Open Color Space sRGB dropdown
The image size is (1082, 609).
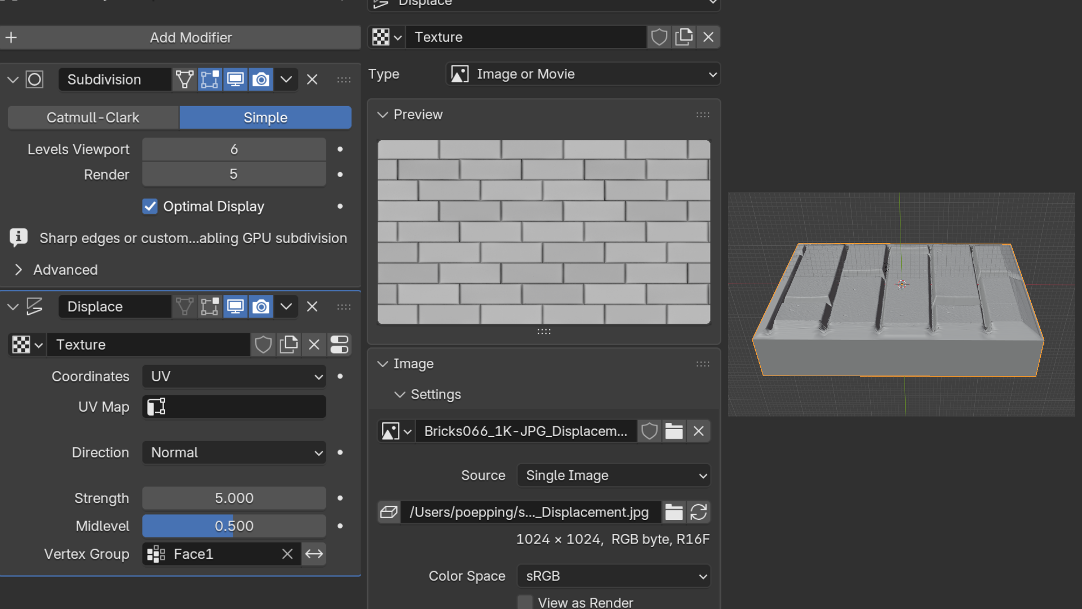614,576
